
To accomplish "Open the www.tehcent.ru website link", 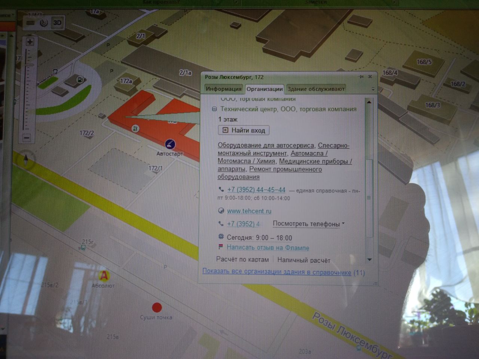I will [x=249, y=211].
